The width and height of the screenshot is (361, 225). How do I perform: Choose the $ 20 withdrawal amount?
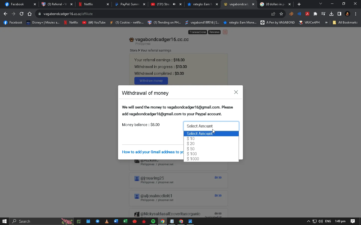[211, 143]
